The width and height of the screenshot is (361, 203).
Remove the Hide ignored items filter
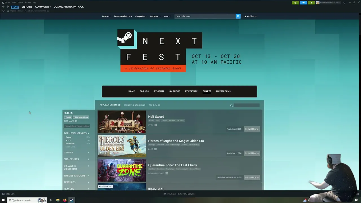point(81,117)
